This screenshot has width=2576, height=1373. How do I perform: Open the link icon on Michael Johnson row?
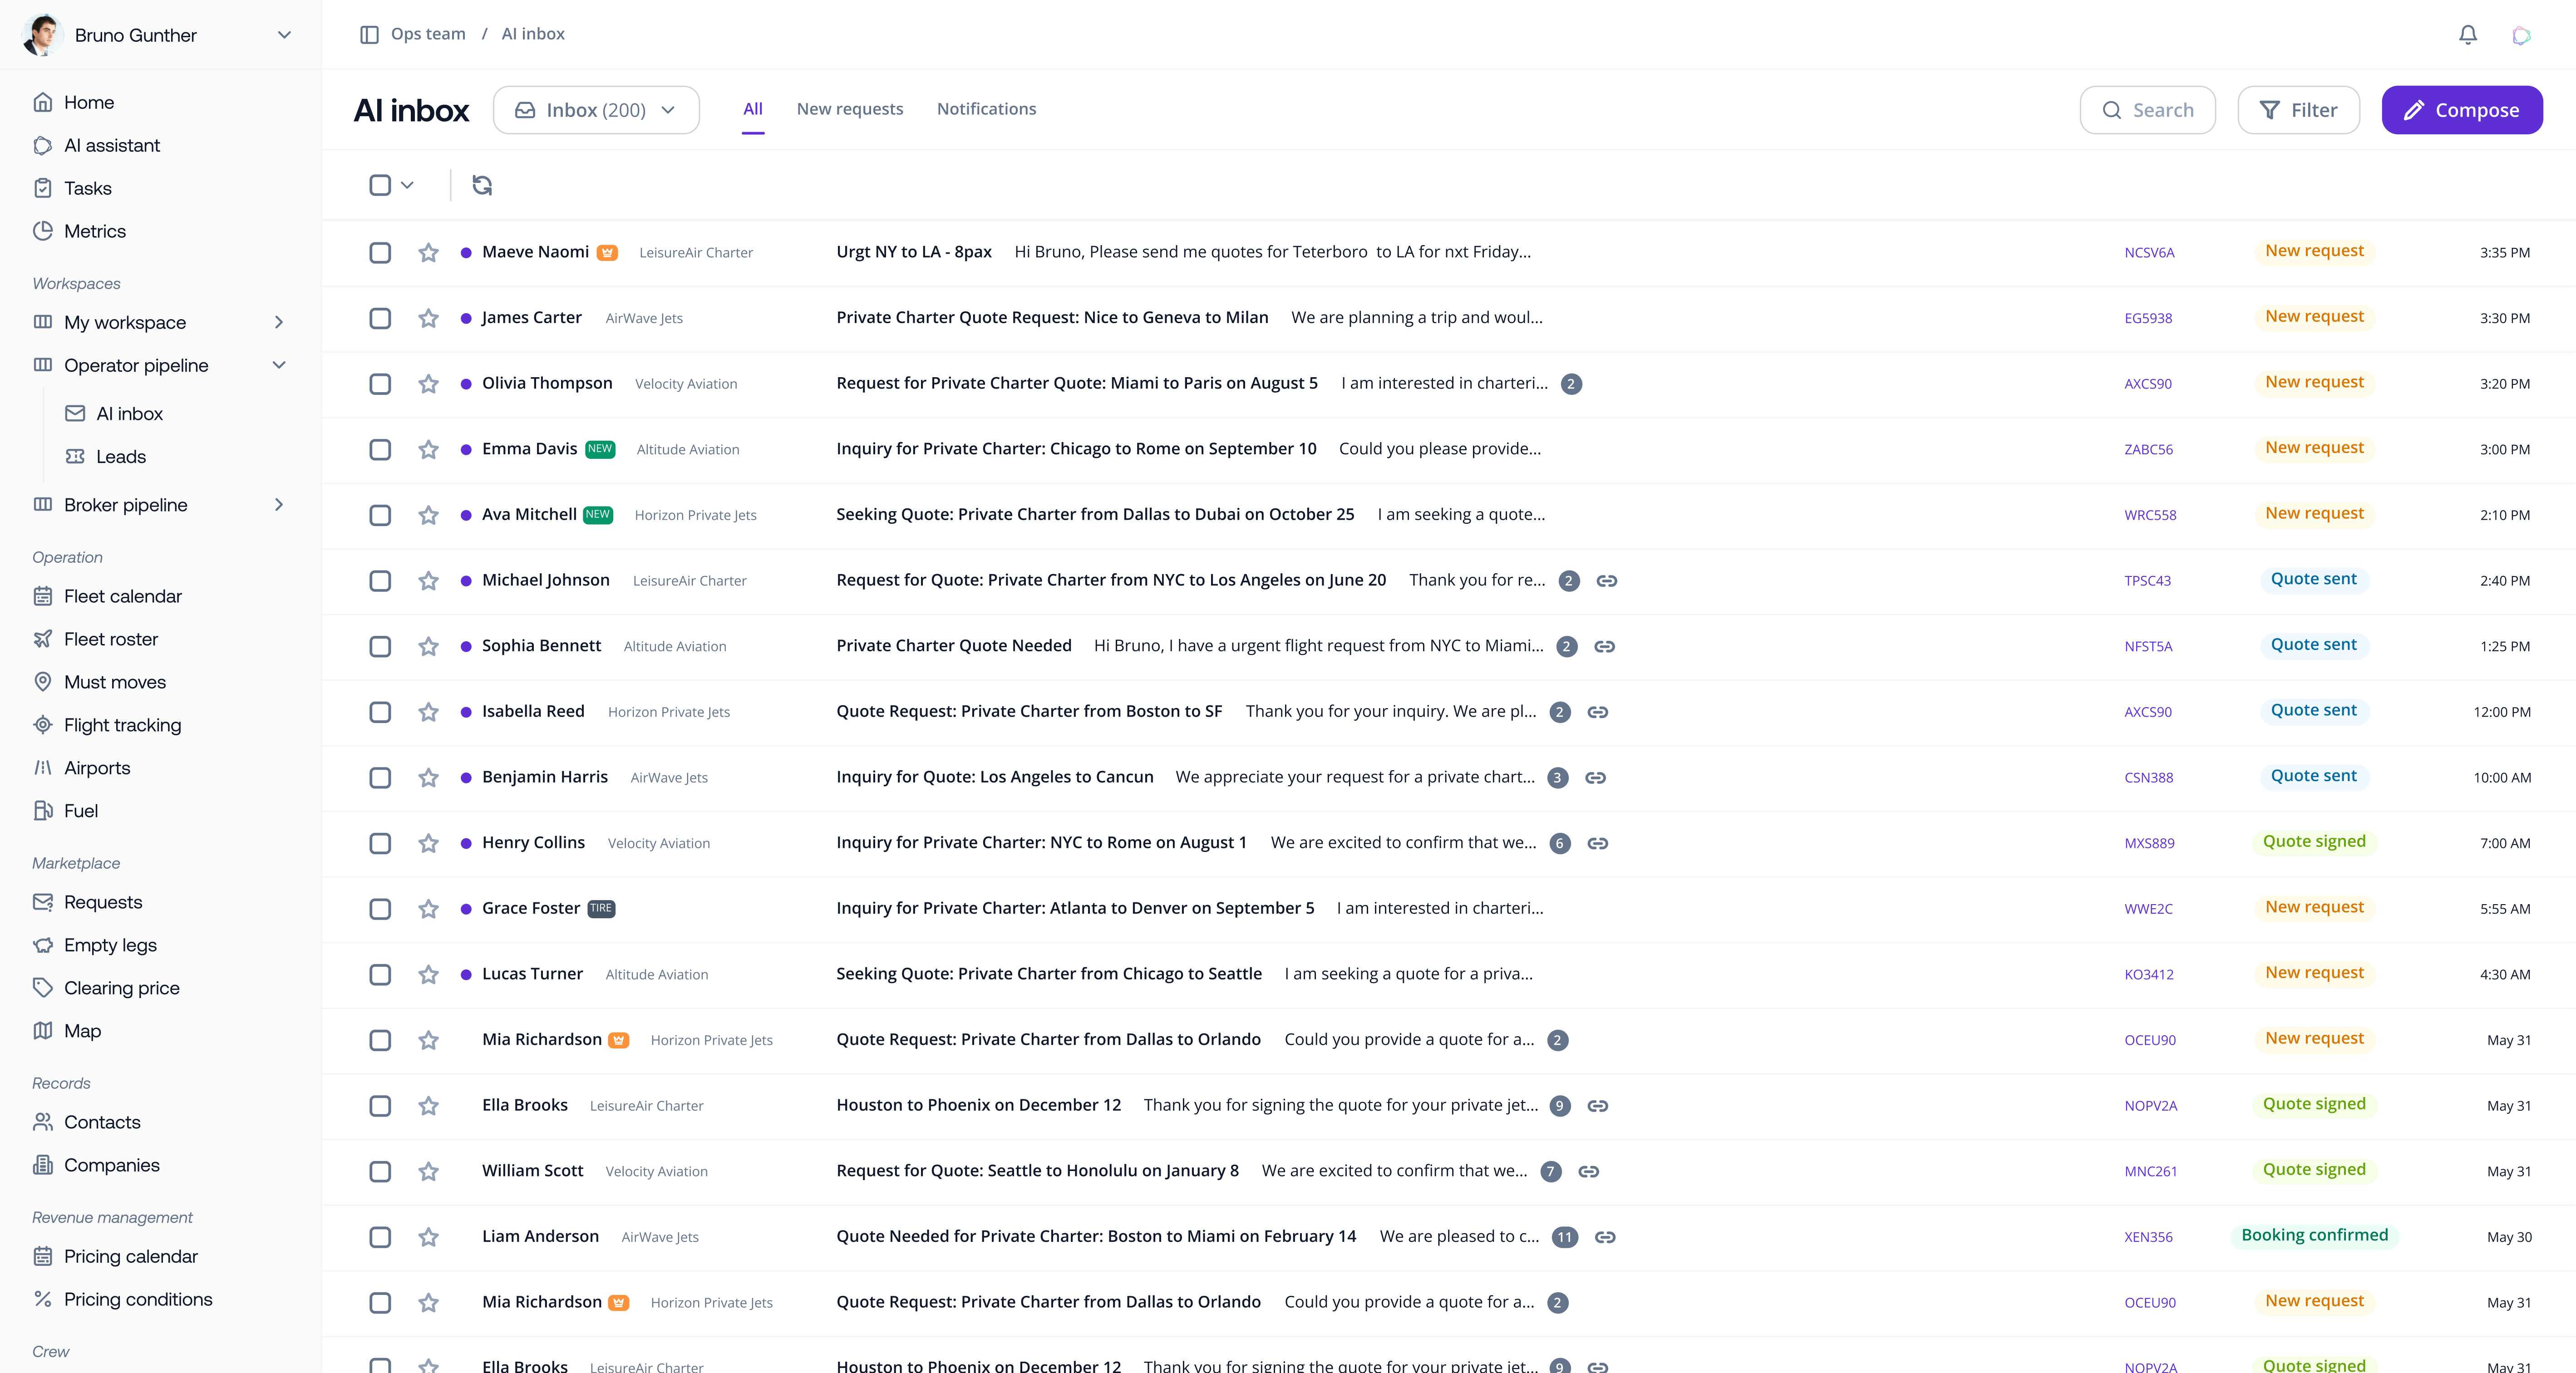1607,581
